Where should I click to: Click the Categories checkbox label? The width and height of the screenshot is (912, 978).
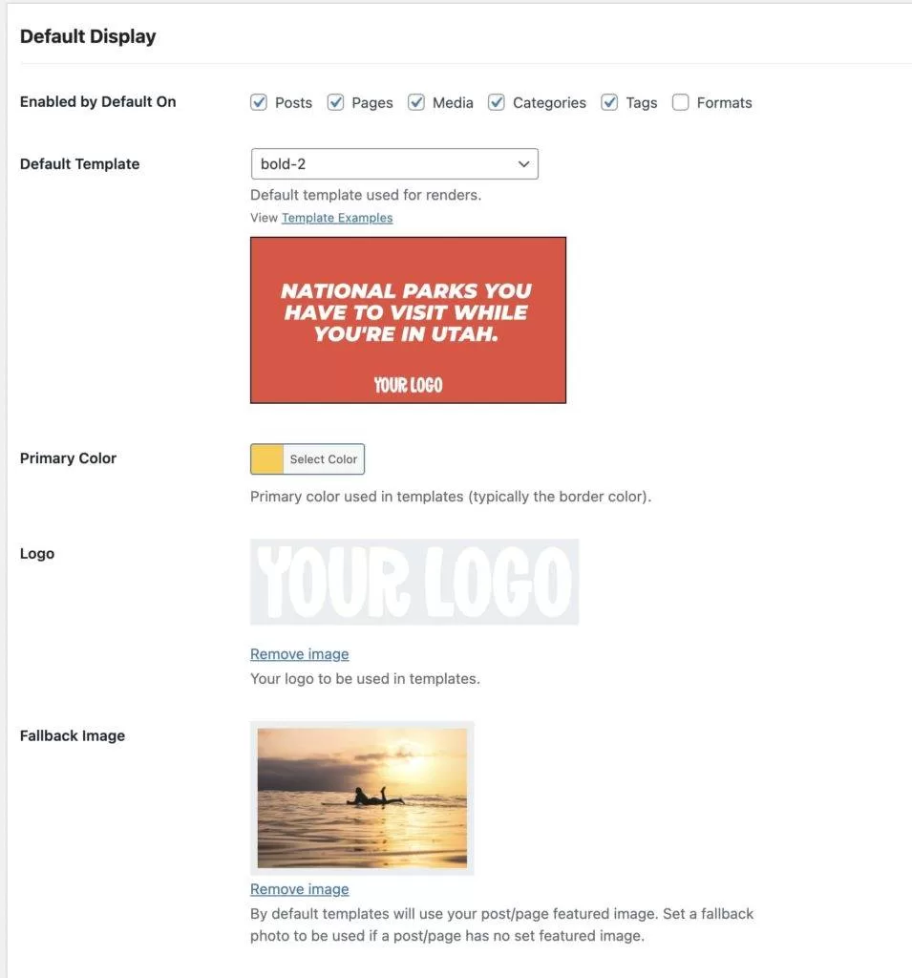click(549, 103)
